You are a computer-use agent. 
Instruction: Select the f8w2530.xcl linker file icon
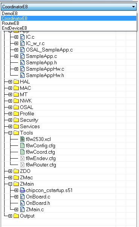(22, 139)
